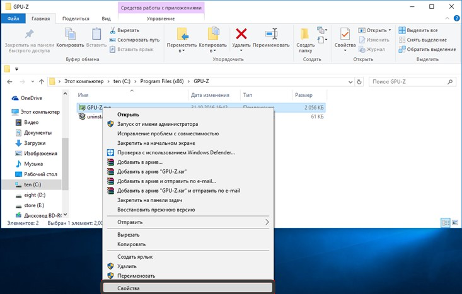Expand the Отправить submenu
462x294 pixels.
pos(188,222)
